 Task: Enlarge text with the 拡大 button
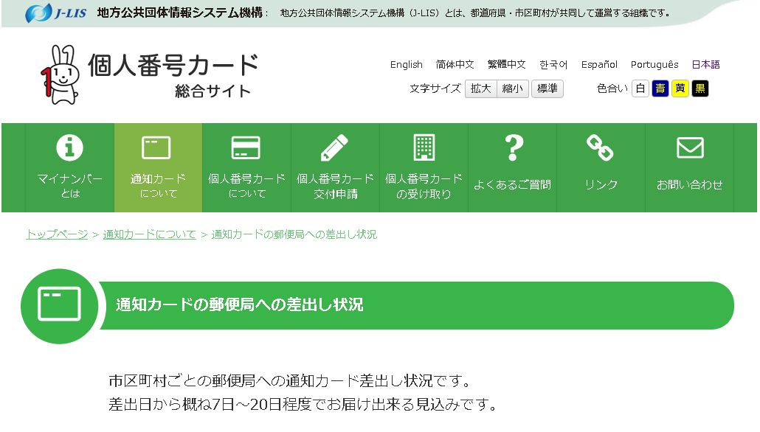pos(481,88)
